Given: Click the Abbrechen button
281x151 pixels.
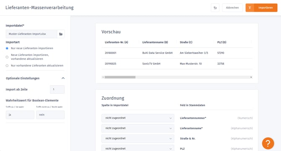Looking at the screenshot, I should [232, 8].
